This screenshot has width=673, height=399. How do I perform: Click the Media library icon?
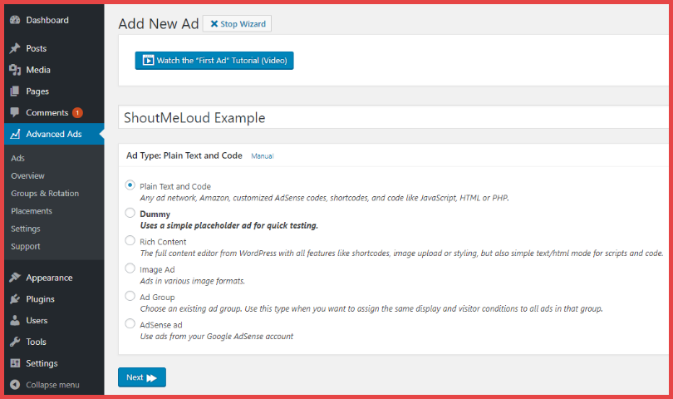pyautogui.click(x=15, y=70)
